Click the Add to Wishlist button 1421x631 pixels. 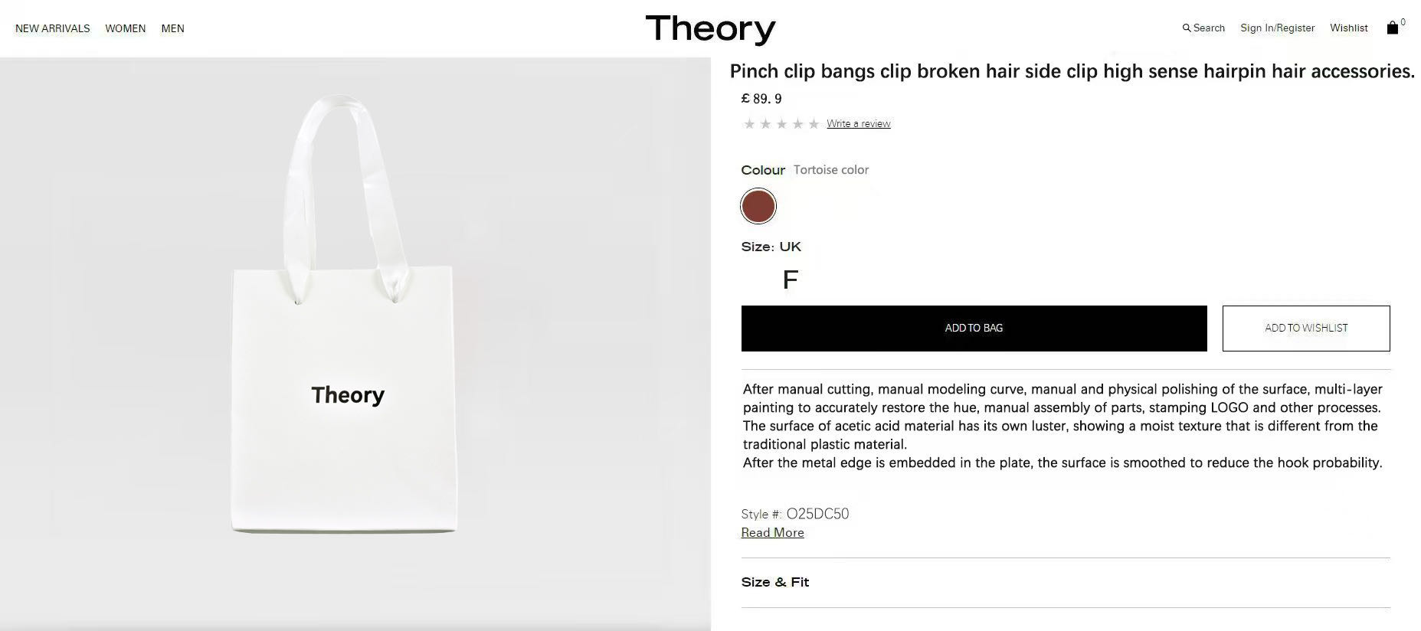coord(1306,329)
